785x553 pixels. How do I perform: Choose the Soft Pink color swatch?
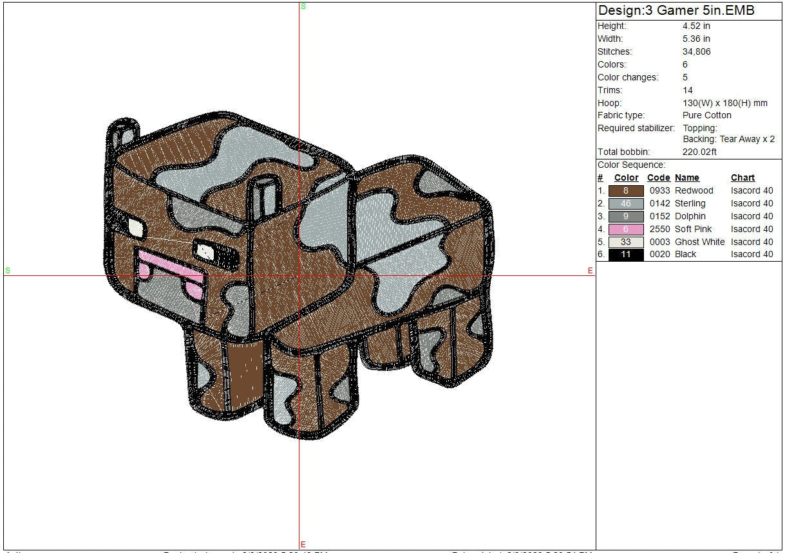[625, 229]
